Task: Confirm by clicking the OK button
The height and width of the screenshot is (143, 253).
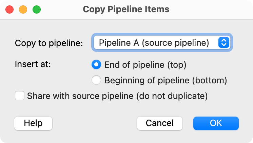Action: click(x=216, y=123)
